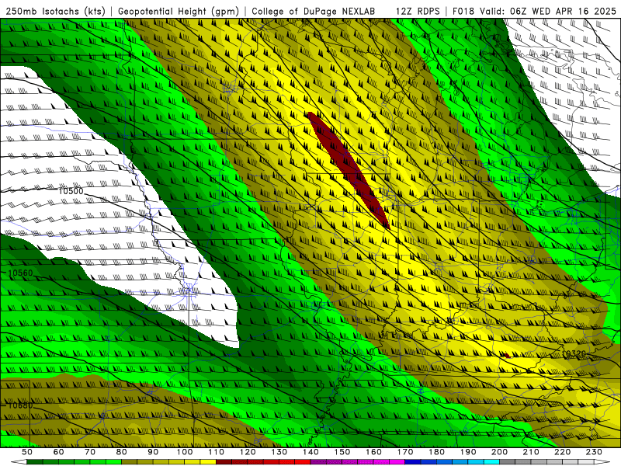621x466 pixels.
Task: Click the 180 value on the color scale
Action: 437,452
